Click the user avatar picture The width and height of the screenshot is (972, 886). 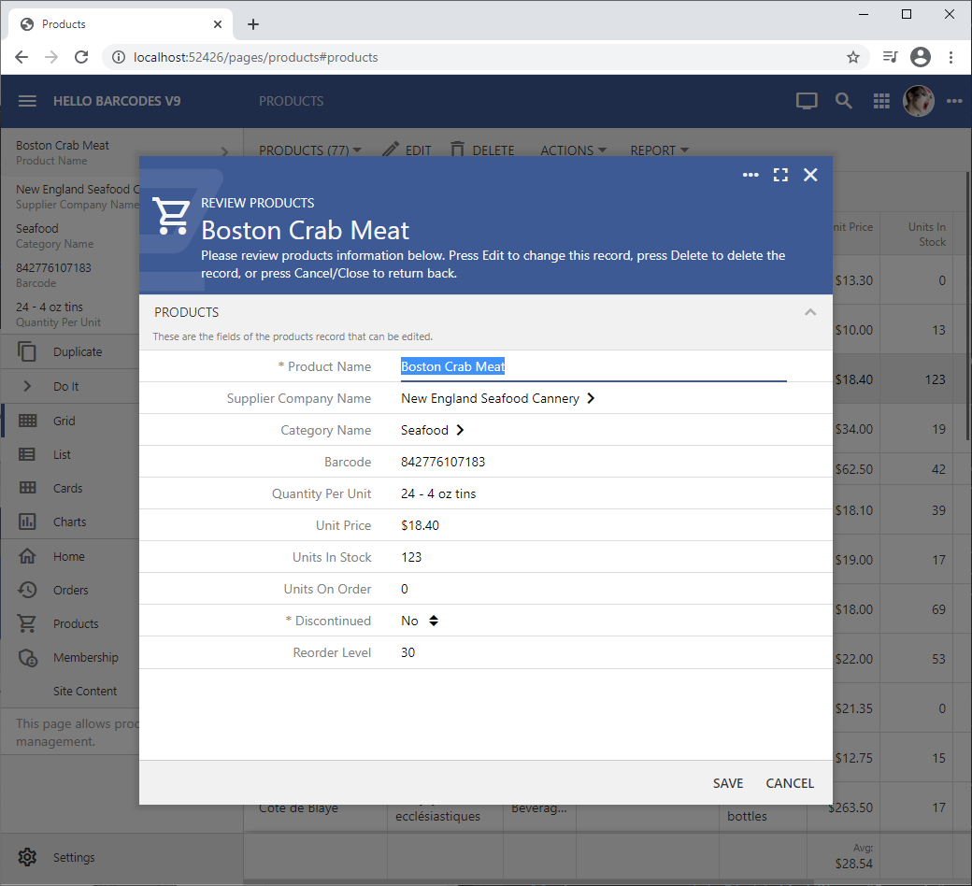(919, 101)
